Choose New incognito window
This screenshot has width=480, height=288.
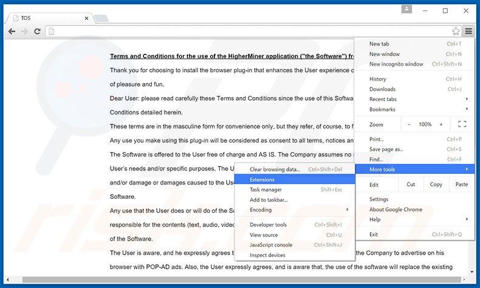coord(396,64)
